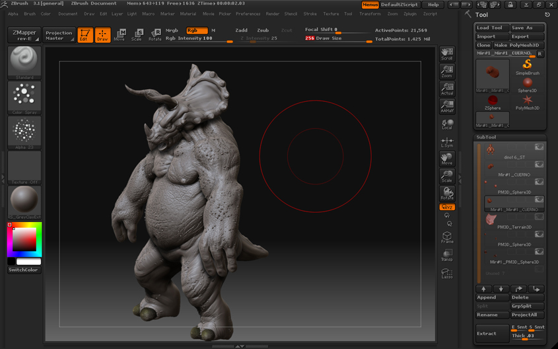Toggle the Transp transparency mode
The image size is (558, 349).
pyautogui.click(x=447, y=255)
